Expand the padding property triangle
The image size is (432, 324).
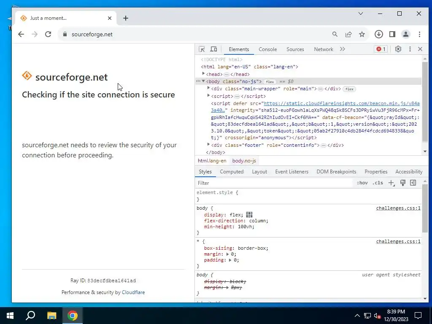pyautogui.click(x=230, y=260)
